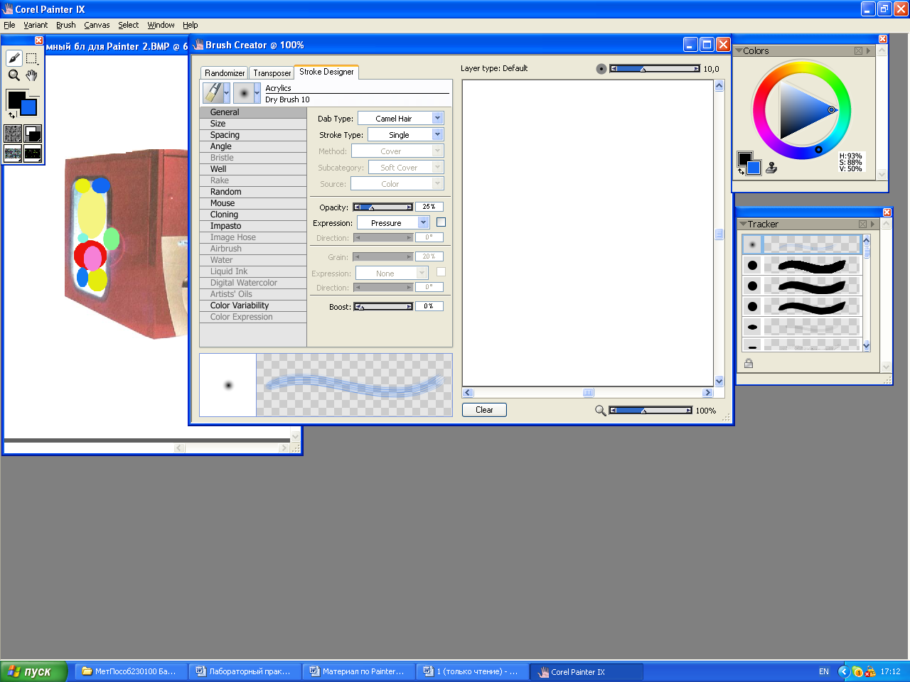Toggle the invert checkbox beside Pressure expression
The width and height of the screenshot is (910, 682).
coord(441,222)
